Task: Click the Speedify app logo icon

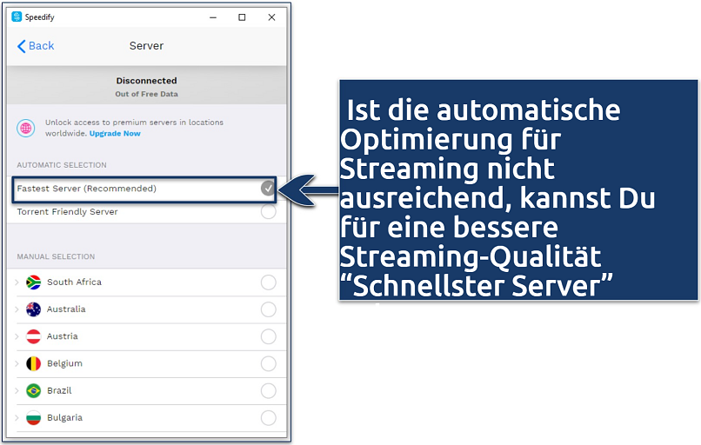Action: click(17, 17)
